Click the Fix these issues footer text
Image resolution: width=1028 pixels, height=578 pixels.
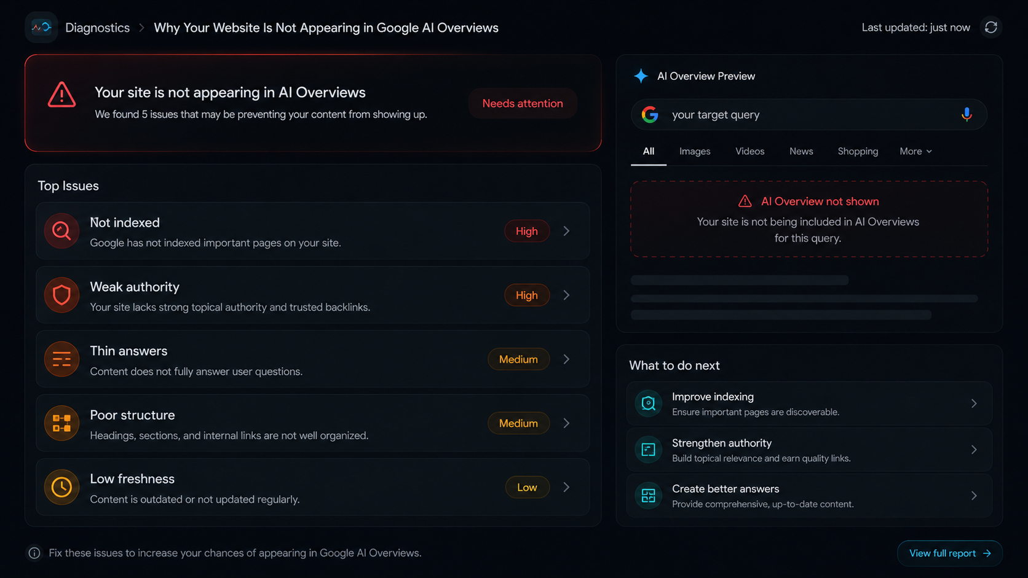(235, 553)
